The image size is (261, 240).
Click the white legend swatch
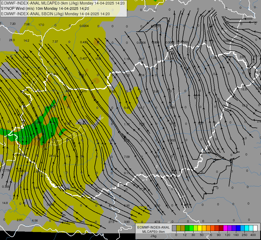pyautogui.click(x=255, y=228)
